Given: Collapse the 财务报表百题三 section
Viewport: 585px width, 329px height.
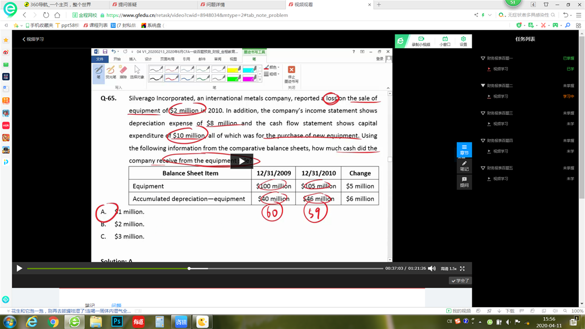Looking at the screenshot, I should pos(483,113).
